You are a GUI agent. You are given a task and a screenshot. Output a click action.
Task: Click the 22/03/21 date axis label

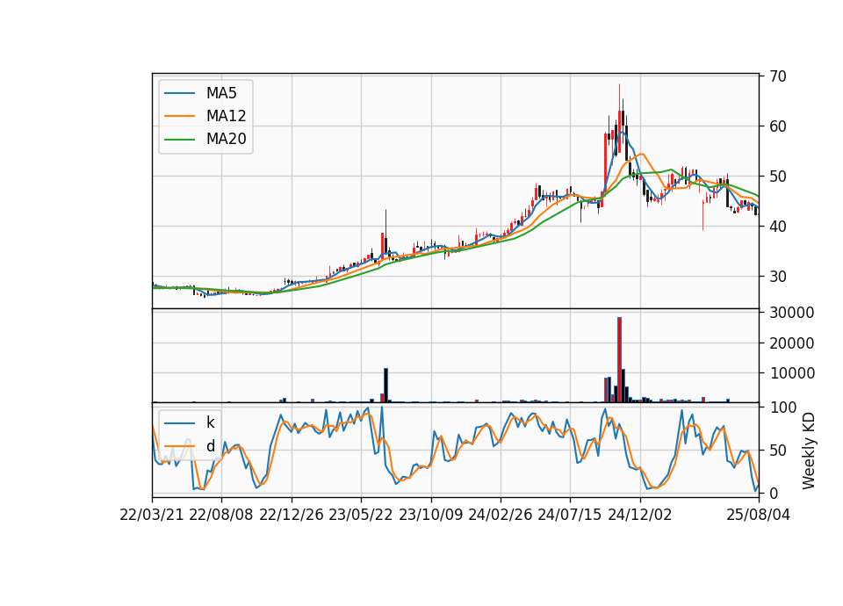tap(152, 516)
